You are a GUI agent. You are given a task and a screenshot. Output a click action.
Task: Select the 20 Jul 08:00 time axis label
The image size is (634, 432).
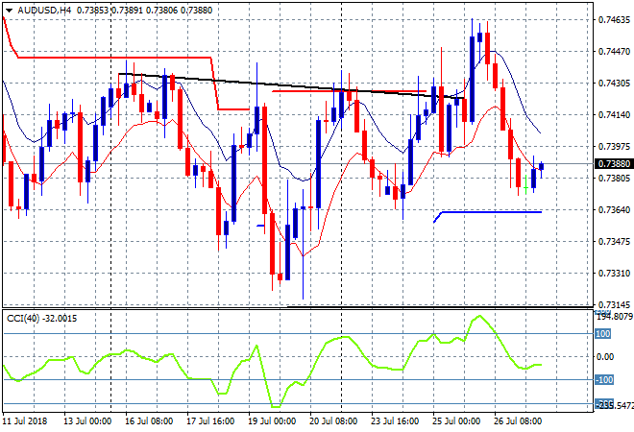333,421
